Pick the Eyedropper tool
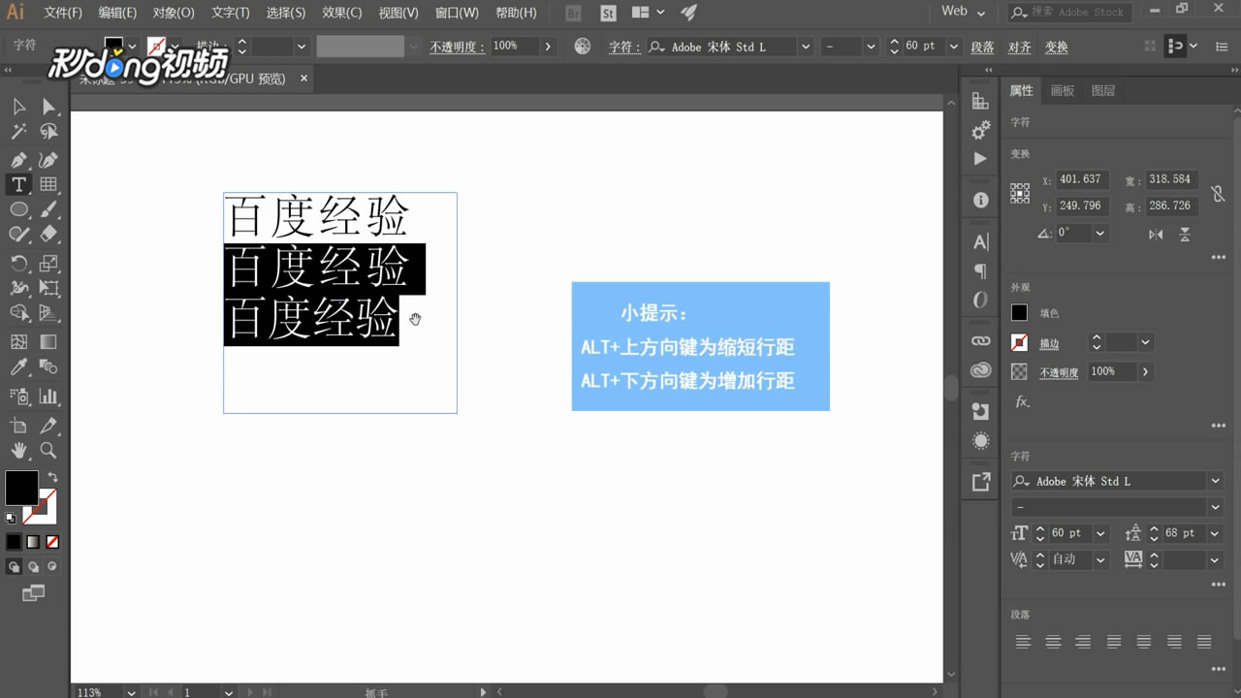Screen dimensions: 1241x698 pyautogui.click(x=19, y=366)
